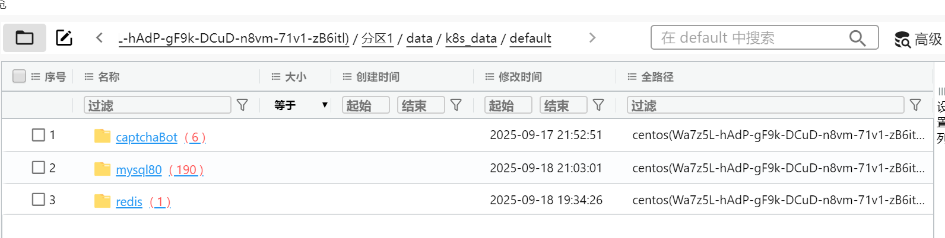Open the captchaBot folder link
945x238 pixels.
coord(146,137)
